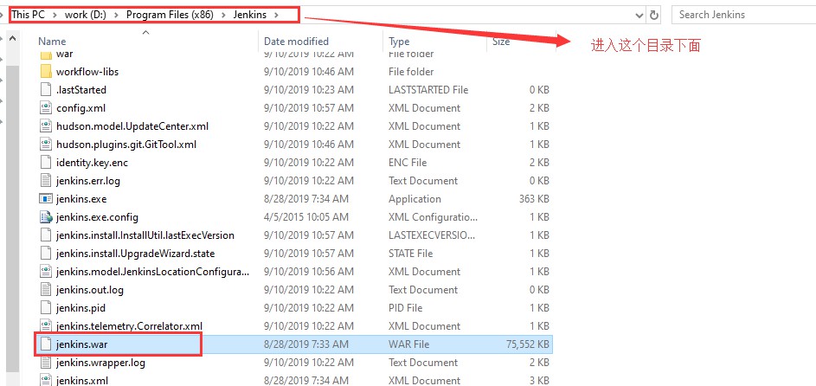
Task: Sort files by the Name column
Action: point(52,42)
